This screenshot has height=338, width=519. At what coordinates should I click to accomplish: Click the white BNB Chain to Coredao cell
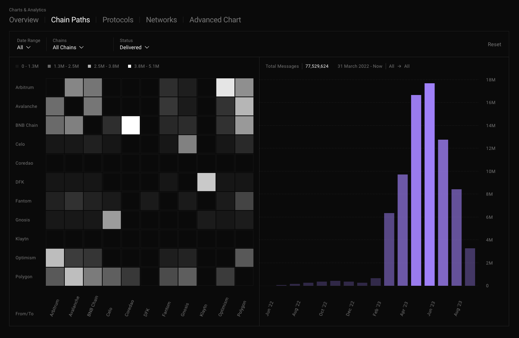pos(130,125)
